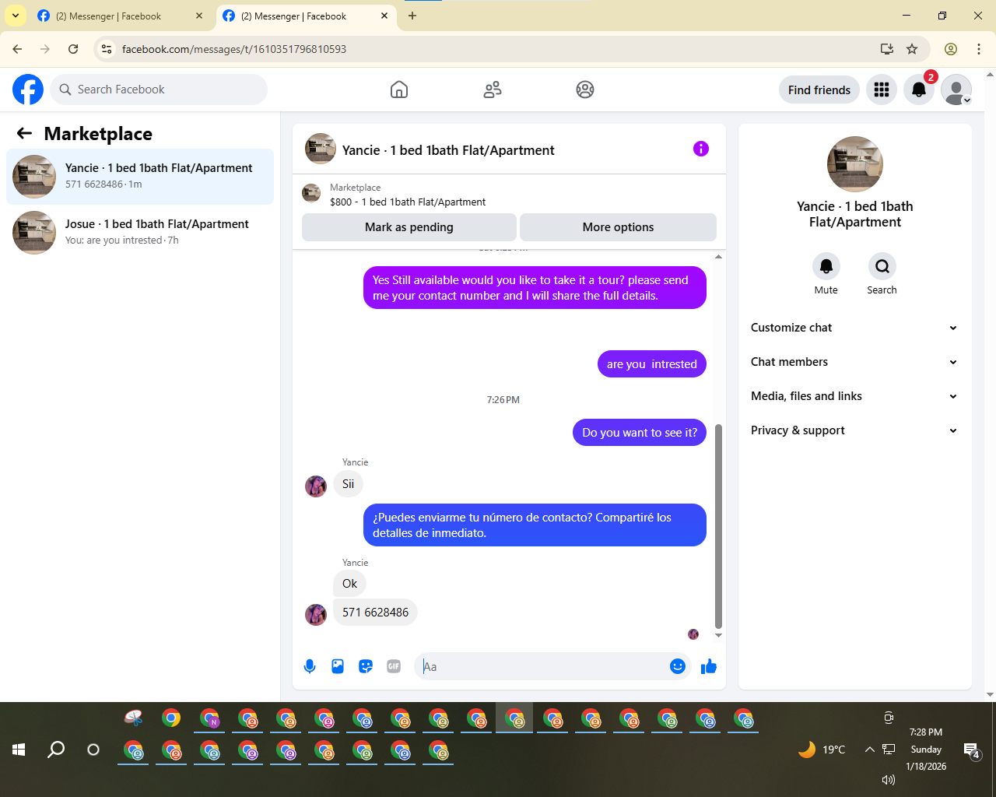This screenshot has width=996, height=797.
Task: Open the Windows notification center
Action: point(972,750)
